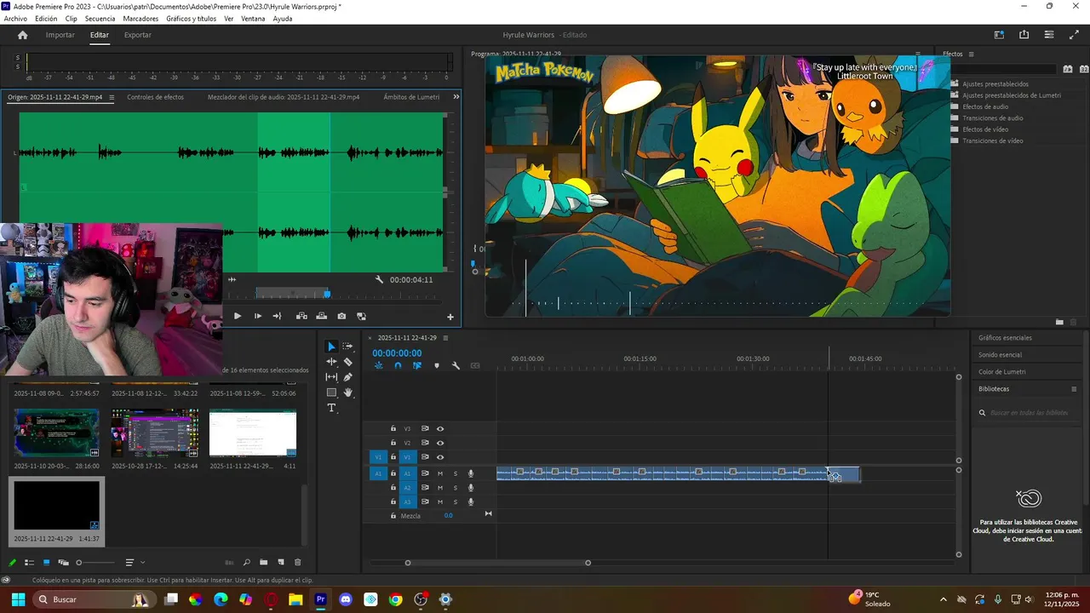1090x613 pixels.
Task: Select the Razor (Cuchilla) tool
Action: click(x=347, y=362)
